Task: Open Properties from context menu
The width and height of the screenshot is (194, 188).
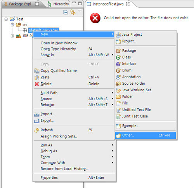Action: coord(74,178)
